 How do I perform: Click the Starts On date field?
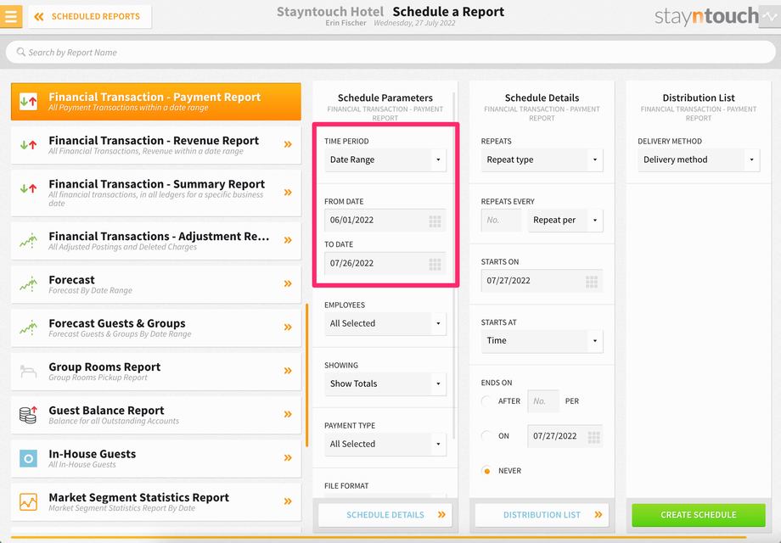click(542, 281)
